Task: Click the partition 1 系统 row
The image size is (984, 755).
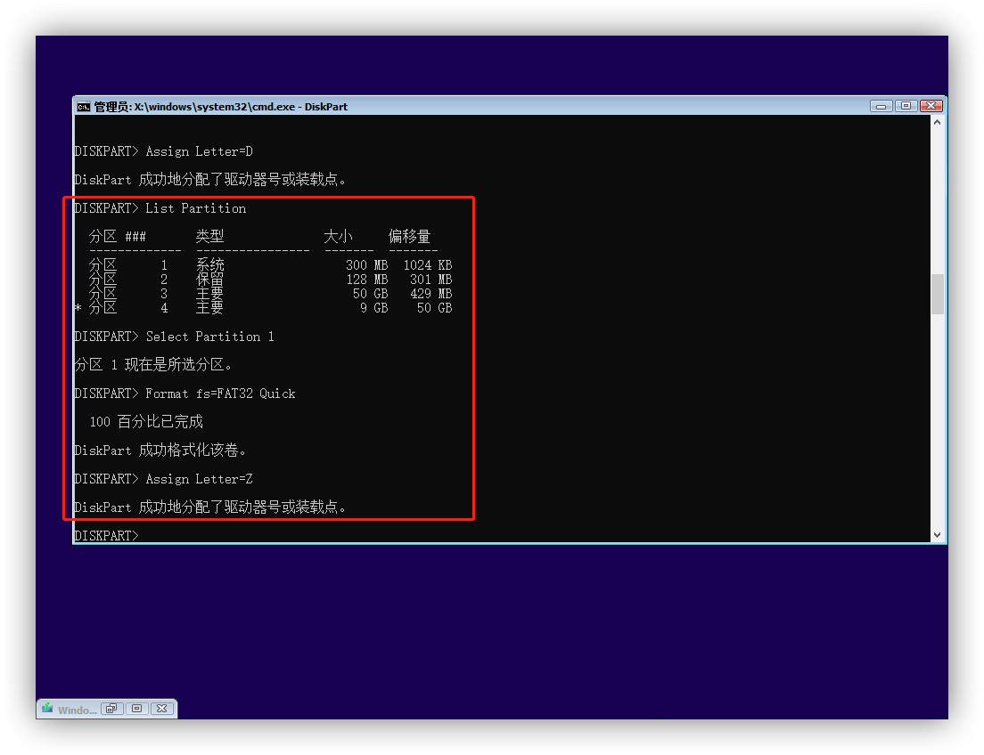Action: [263, 264]
